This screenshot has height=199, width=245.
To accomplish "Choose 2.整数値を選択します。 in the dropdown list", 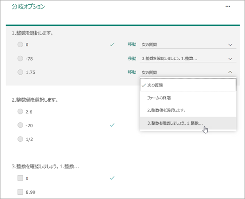I will pyautogui.click(x=188, y=110).
